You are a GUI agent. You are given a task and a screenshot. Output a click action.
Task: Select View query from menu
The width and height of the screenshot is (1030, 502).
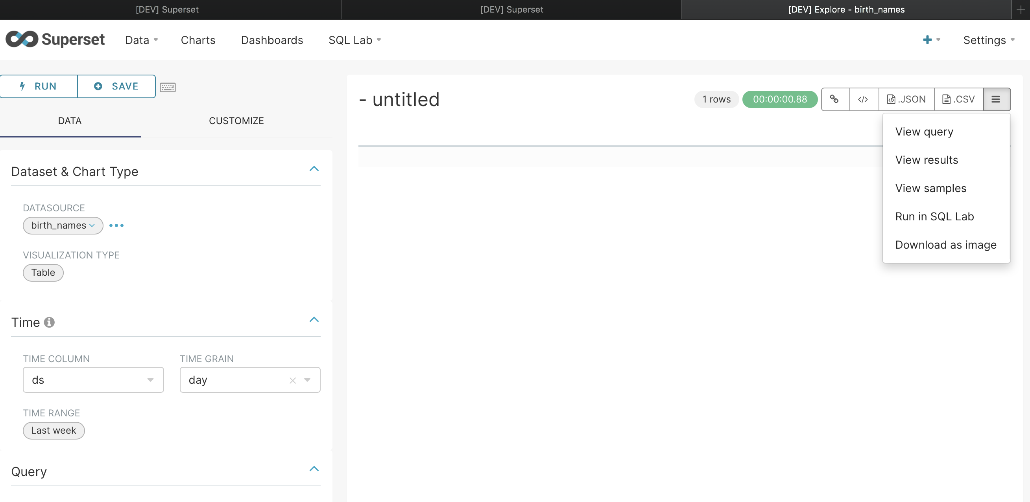(924, 132)
